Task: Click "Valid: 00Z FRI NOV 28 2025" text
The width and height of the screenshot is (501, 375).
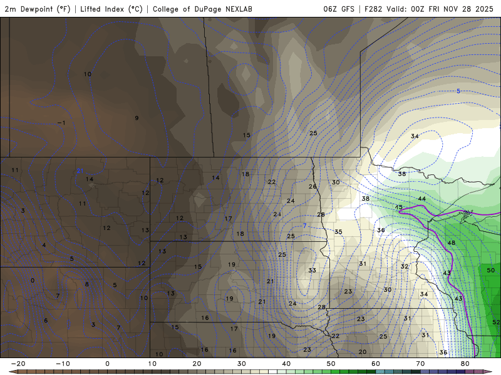Action: (440, 9)
